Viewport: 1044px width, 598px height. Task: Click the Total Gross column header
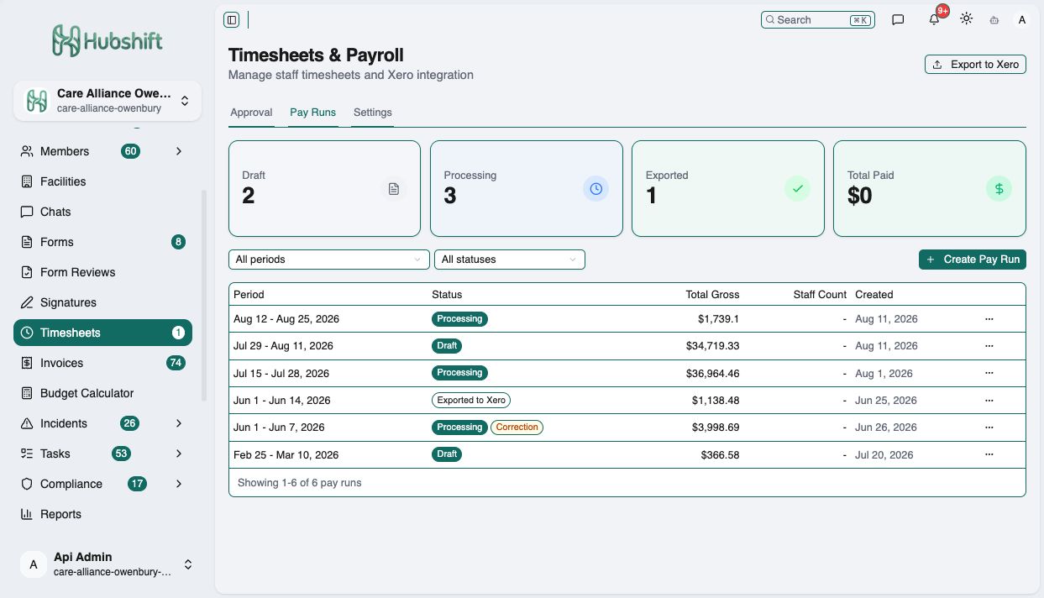click(x=712, y=295)
